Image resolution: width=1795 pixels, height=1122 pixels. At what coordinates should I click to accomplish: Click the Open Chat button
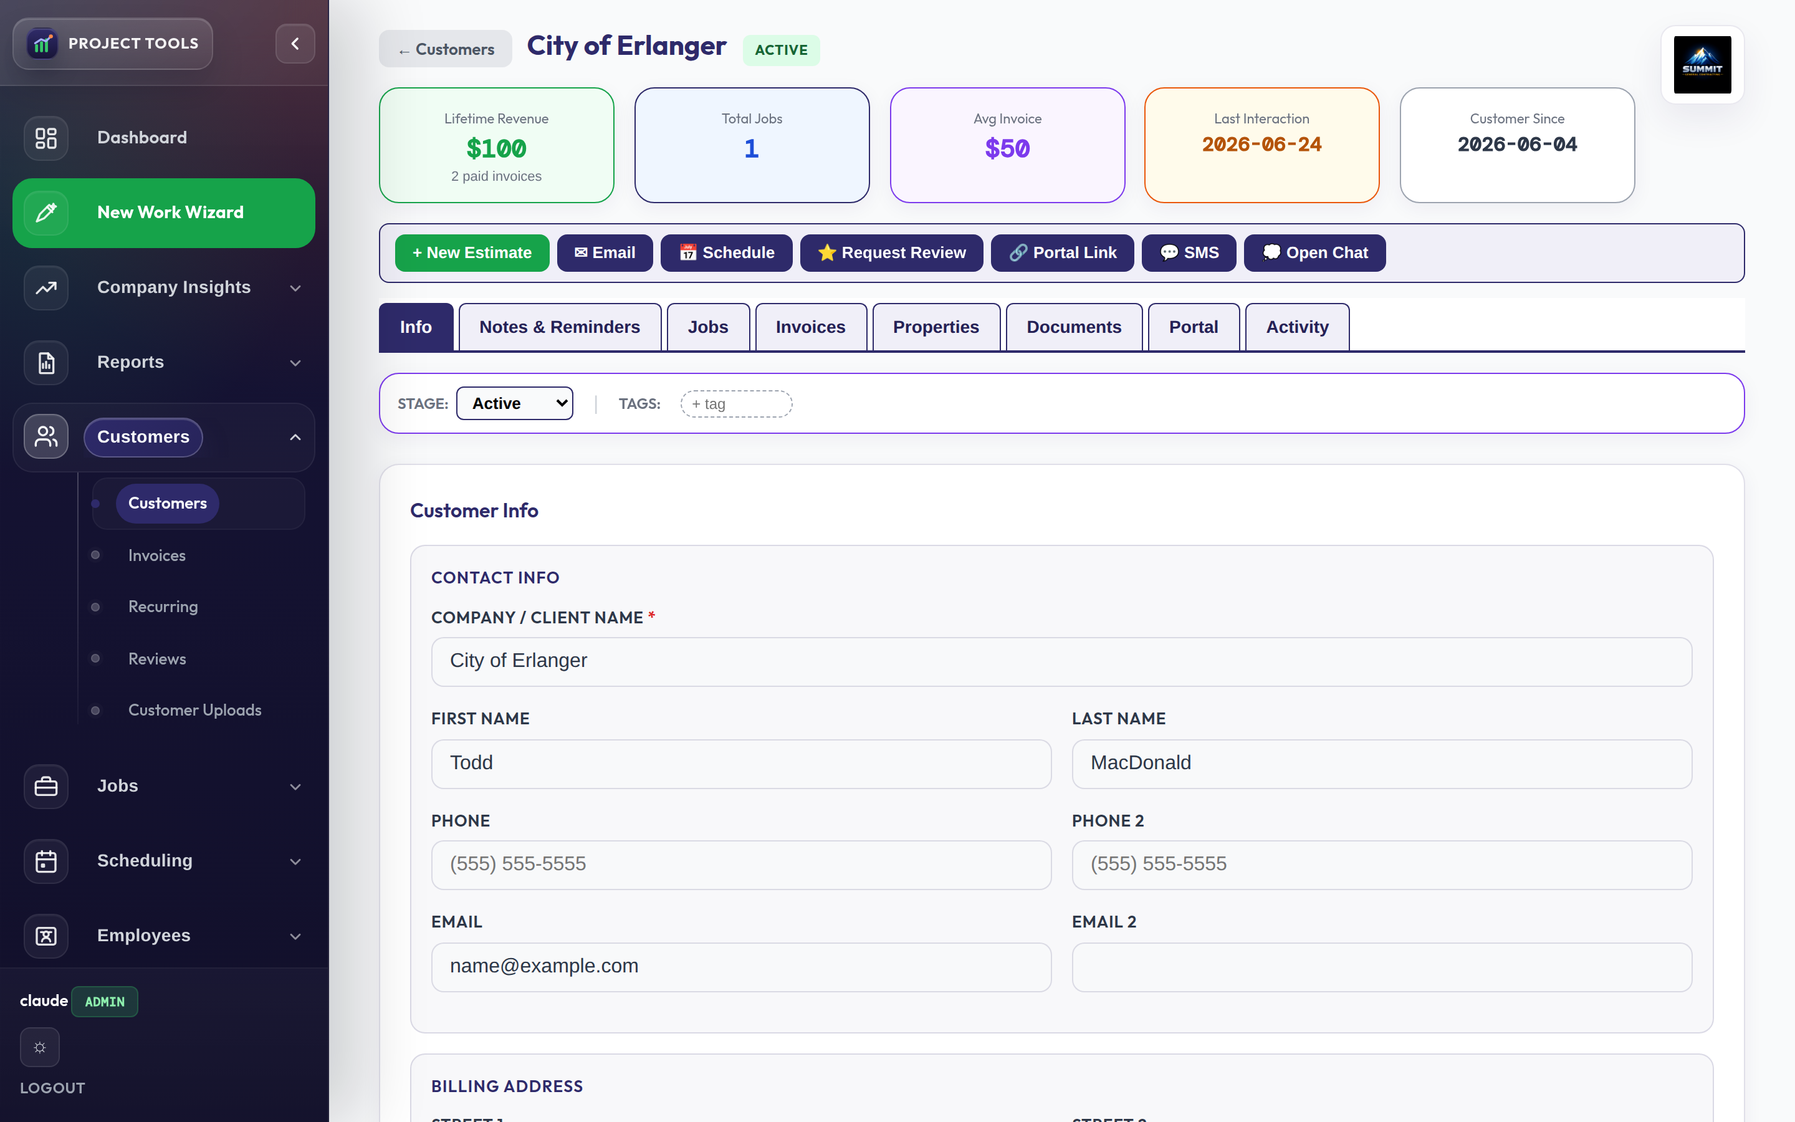(x=1315, y=253)
